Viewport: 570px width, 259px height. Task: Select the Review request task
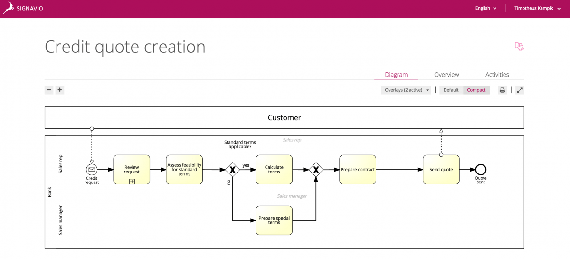132,169
